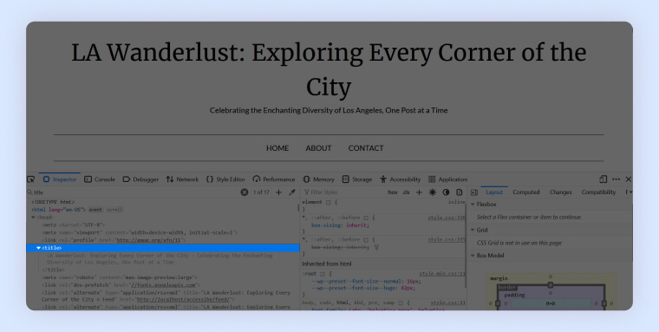Image resolution: width=659 pixels, height=332 pixels.
Task: Follow the gmpg.org/xfn/11 href link
Action: pos(151,240)
